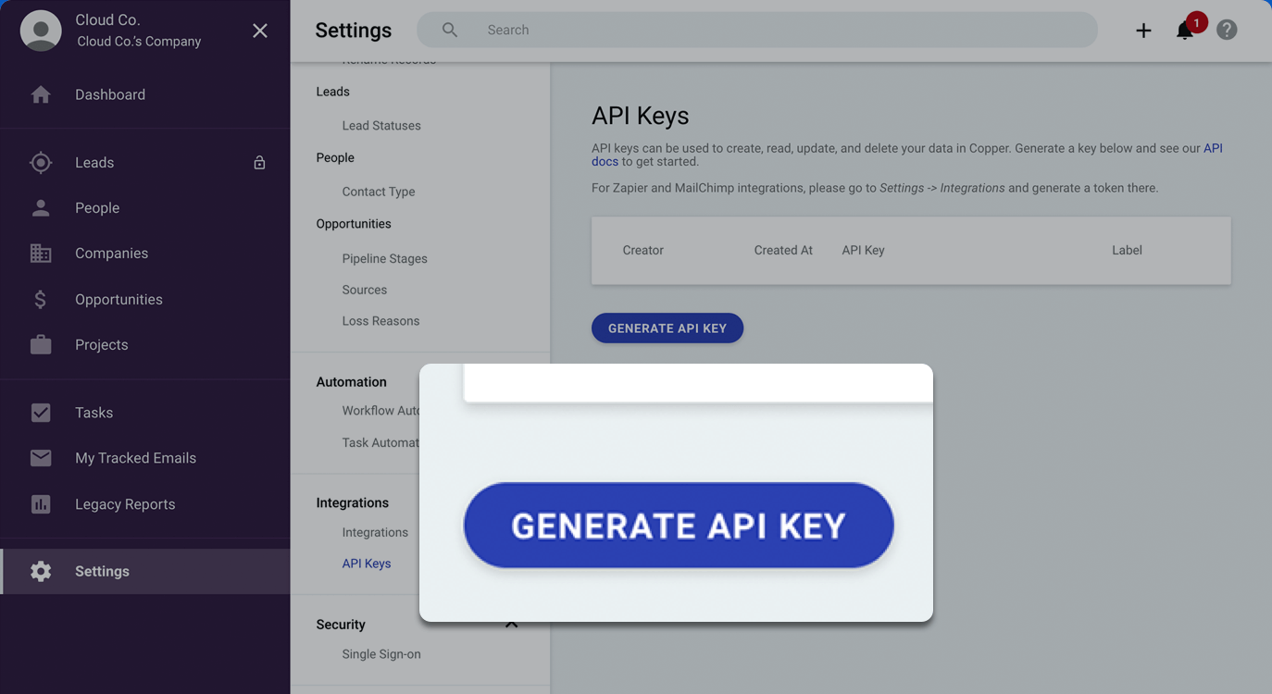Click the Automation section heading
This screenshot has height=694, width=1272.
(x=352, y=382)
